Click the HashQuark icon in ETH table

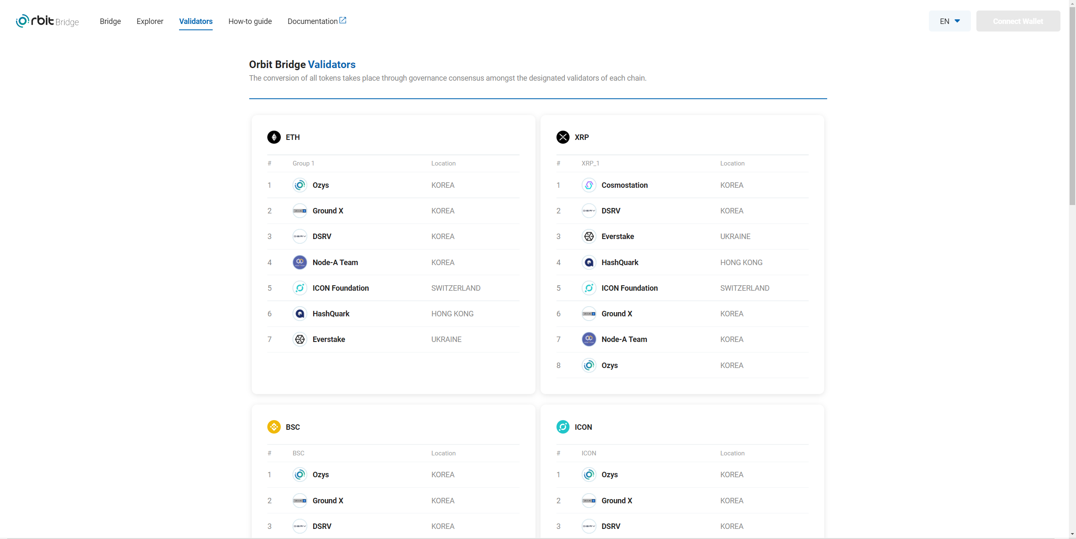pyautogui.click(x=300, y=314)
